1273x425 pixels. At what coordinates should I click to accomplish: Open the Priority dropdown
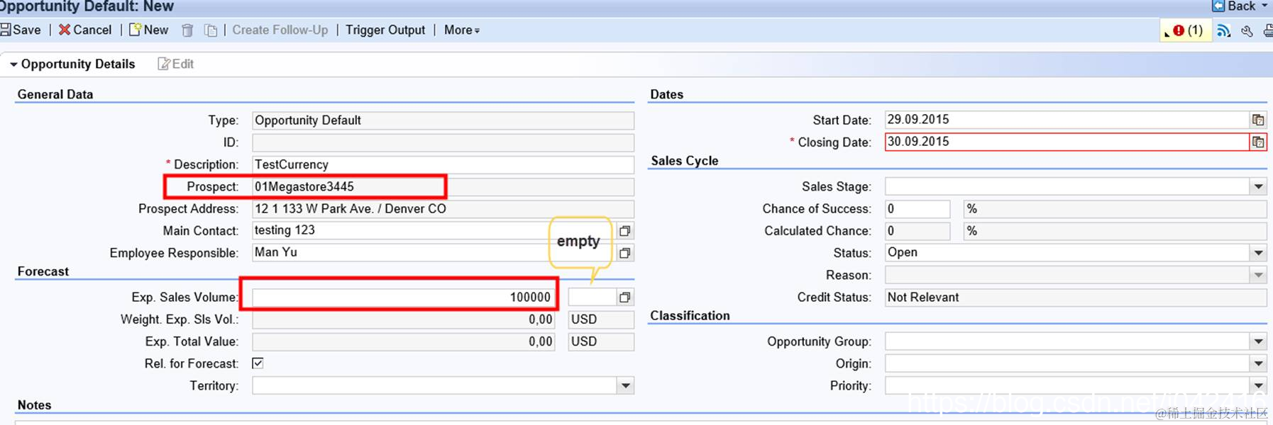[1258, 386]
